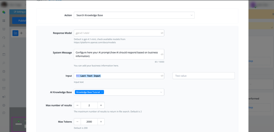Click the System Message text area
Viewport: 274px width, 132px height.
point(117,54)
